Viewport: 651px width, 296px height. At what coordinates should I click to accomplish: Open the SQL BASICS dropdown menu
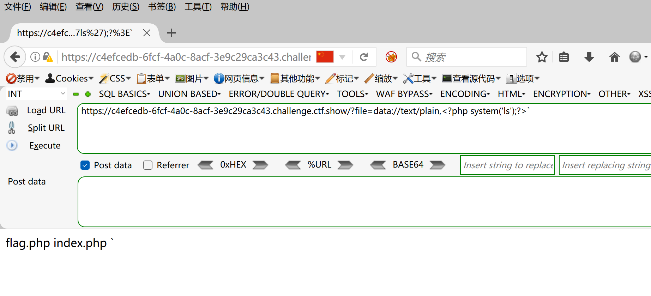point(124,94)
